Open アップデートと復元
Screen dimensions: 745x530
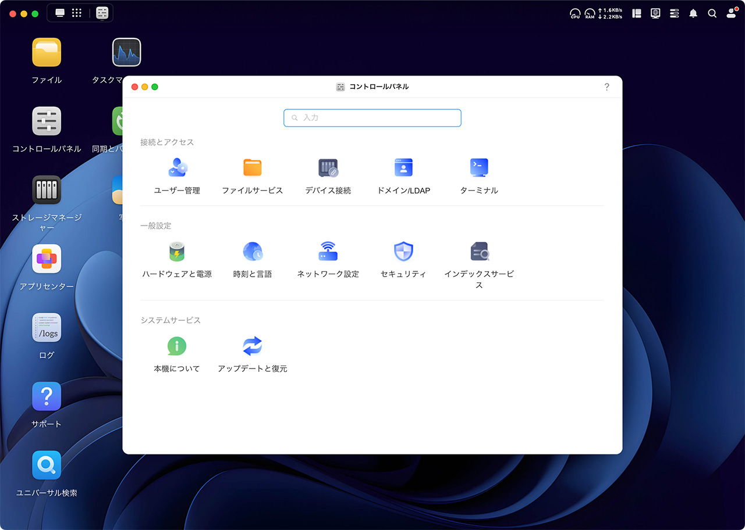click(x=252, y=352)
